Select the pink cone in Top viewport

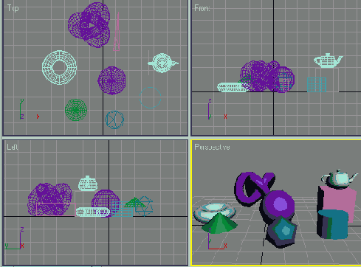point(117,32)
